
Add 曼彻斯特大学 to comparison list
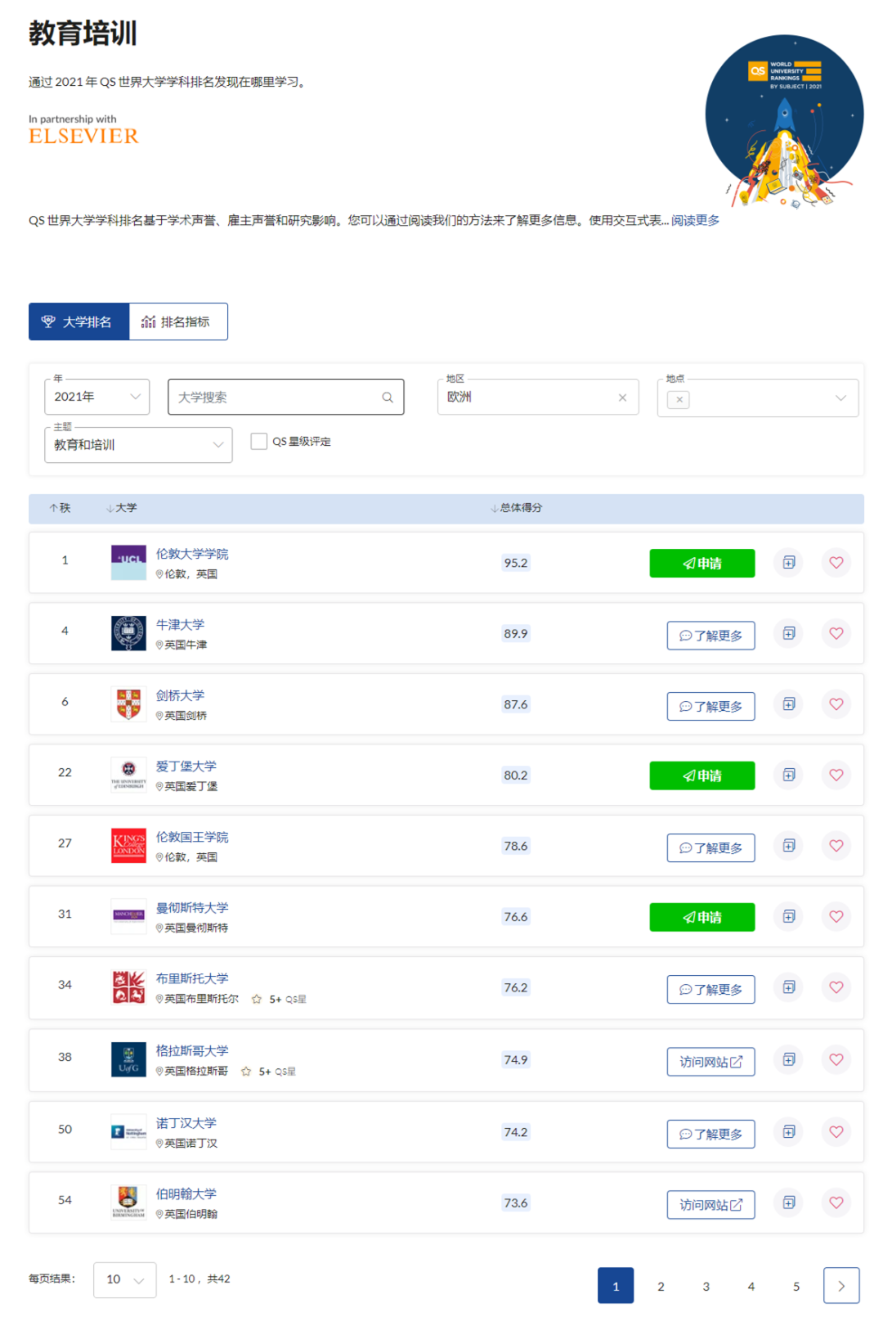pos(788,916)
